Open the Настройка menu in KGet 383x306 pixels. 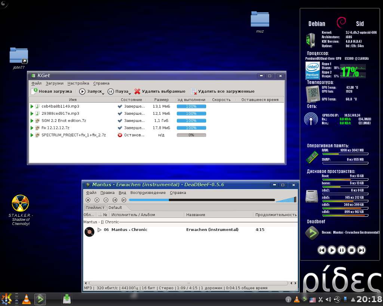pyautogui.click(x=78, y=83)
